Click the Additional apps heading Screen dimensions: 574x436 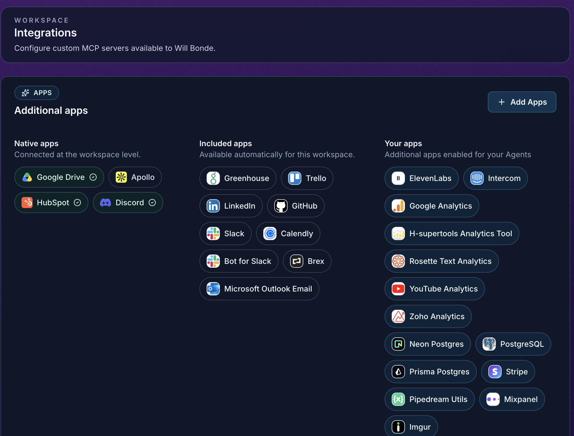51,110
